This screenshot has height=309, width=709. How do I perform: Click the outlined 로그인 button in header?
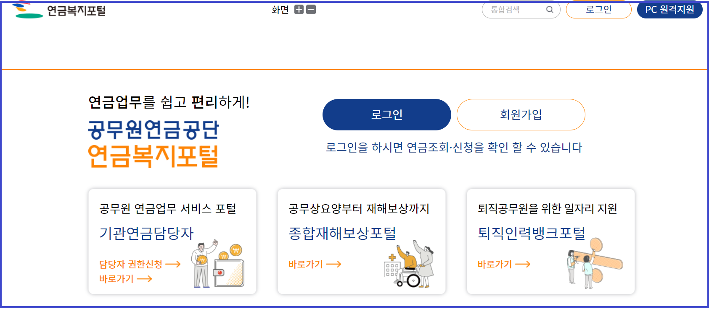pyautogui.click(x=599, y=10)
